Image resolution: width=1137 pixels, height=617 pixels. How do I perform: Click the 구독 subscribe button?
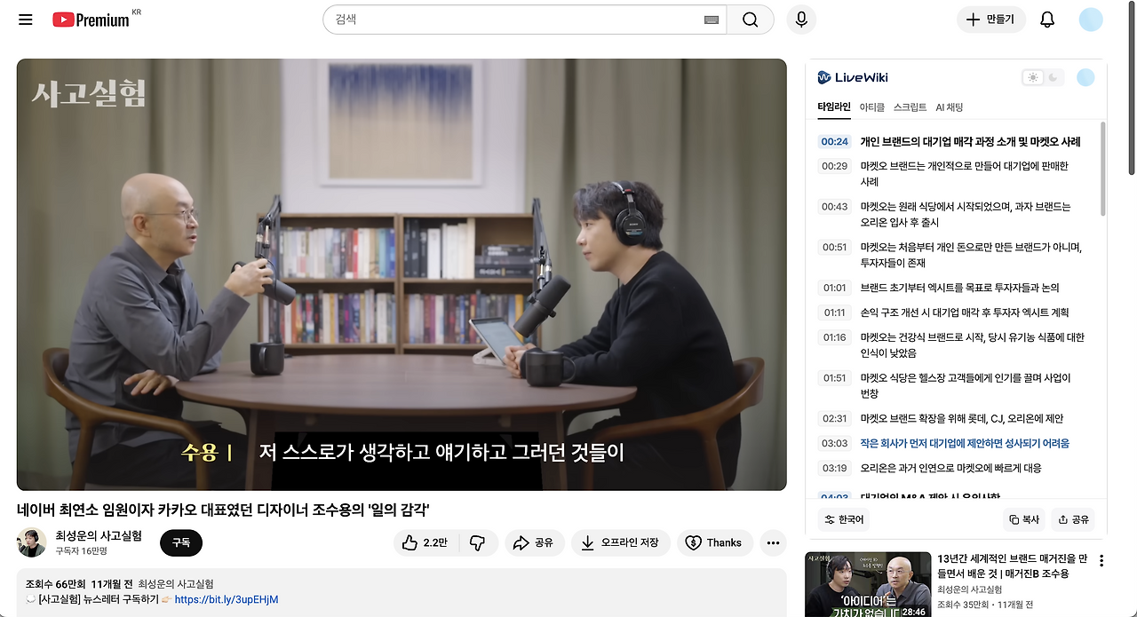coord(180,542)
